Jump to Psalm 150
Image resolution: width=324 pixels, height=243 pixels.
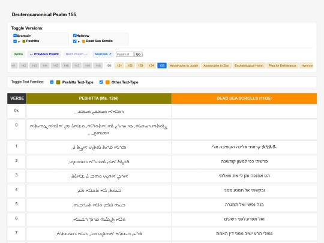[x=109, y=65]
